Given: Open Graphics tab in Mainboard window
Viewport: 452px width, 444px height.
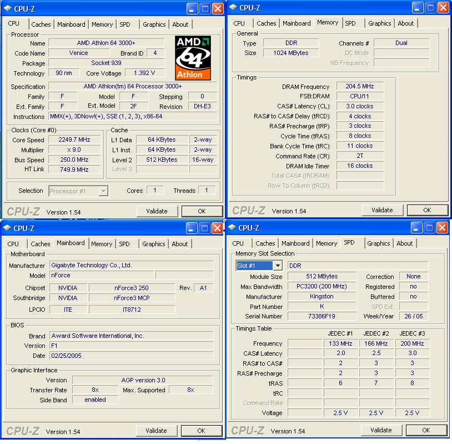Looking at the screenshot, I should (154, 244).
